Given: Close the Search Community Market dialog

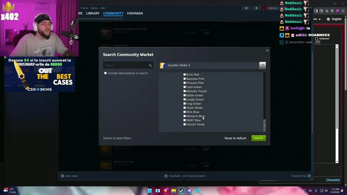Looking at the screenshot, I should [267, 50].
